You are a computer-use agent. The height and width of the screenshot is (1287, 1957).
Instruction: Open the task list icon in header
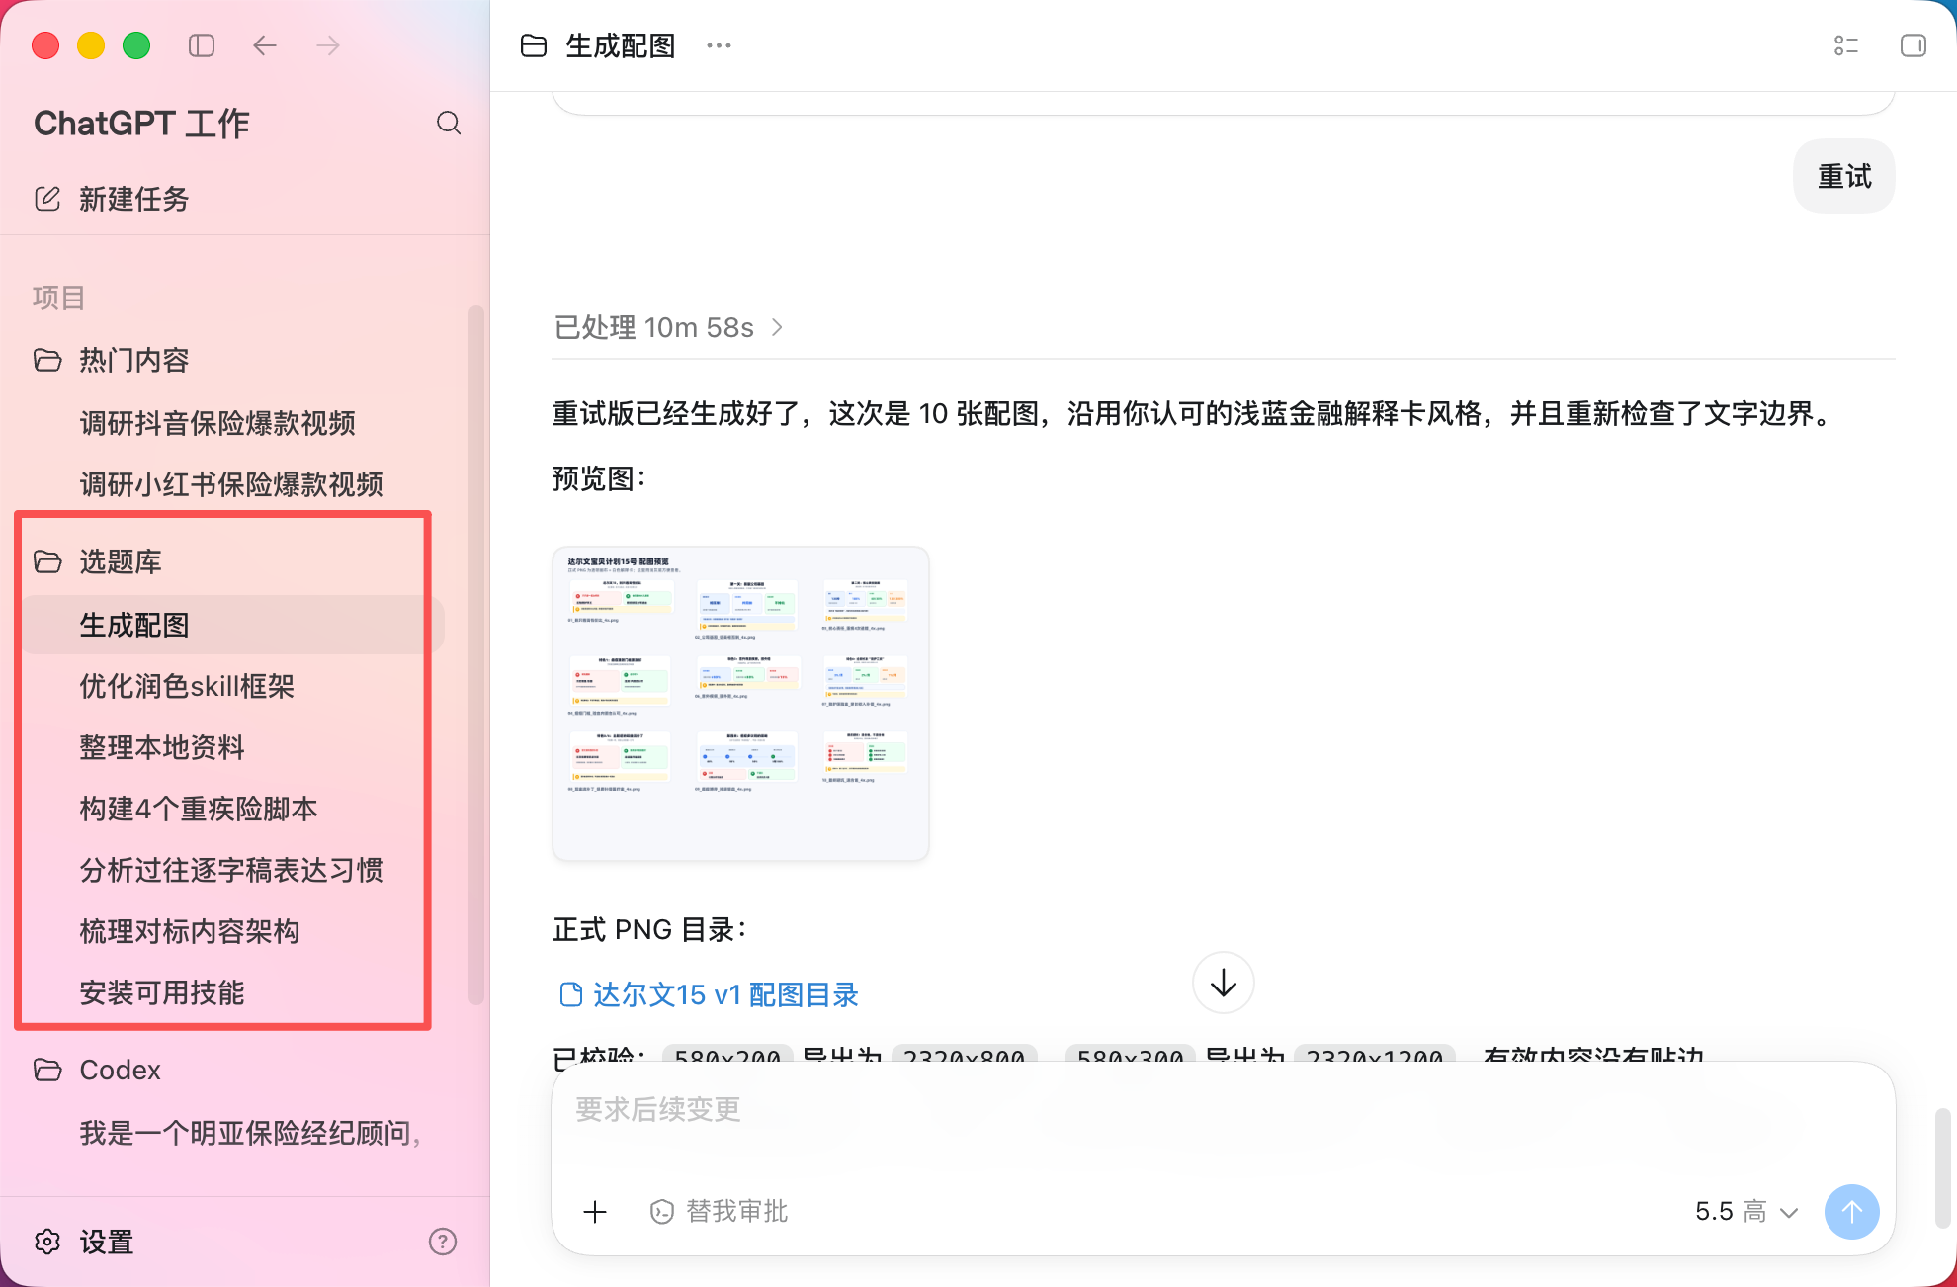1846,45
